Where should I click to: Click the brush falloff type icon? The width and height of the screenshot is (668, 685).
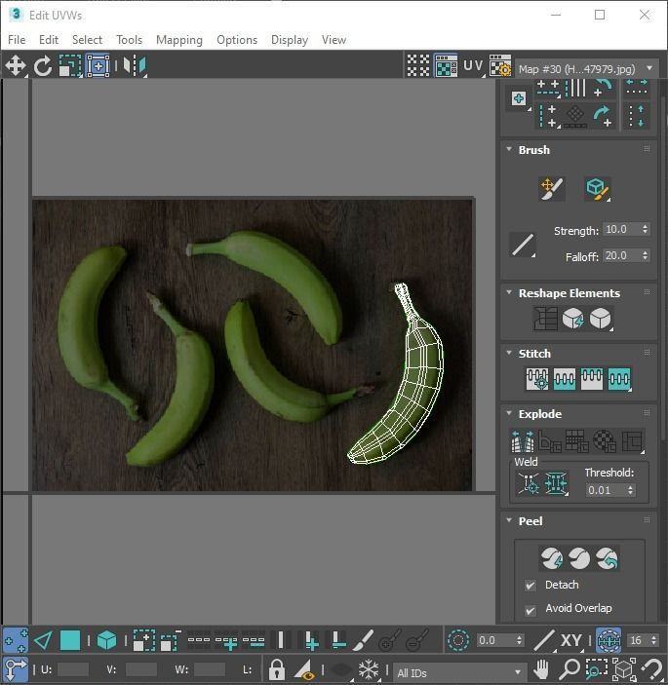523,245
